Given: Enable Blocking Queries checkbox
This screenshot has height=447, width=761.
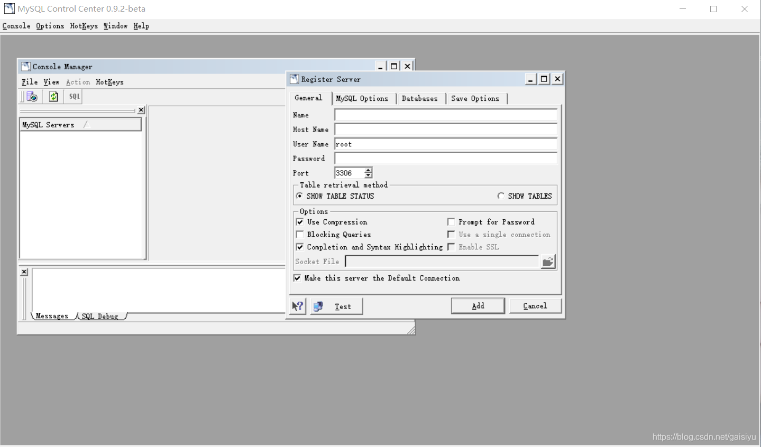Looking at the screenshot, I should click(x=300, y=235).
